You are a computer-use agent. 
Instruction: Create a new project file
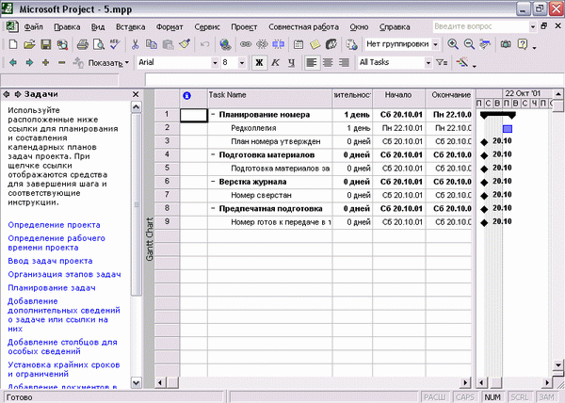(x=13, y=44)
